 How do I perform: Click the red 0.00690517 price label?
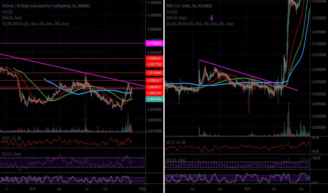pos(154,87)
